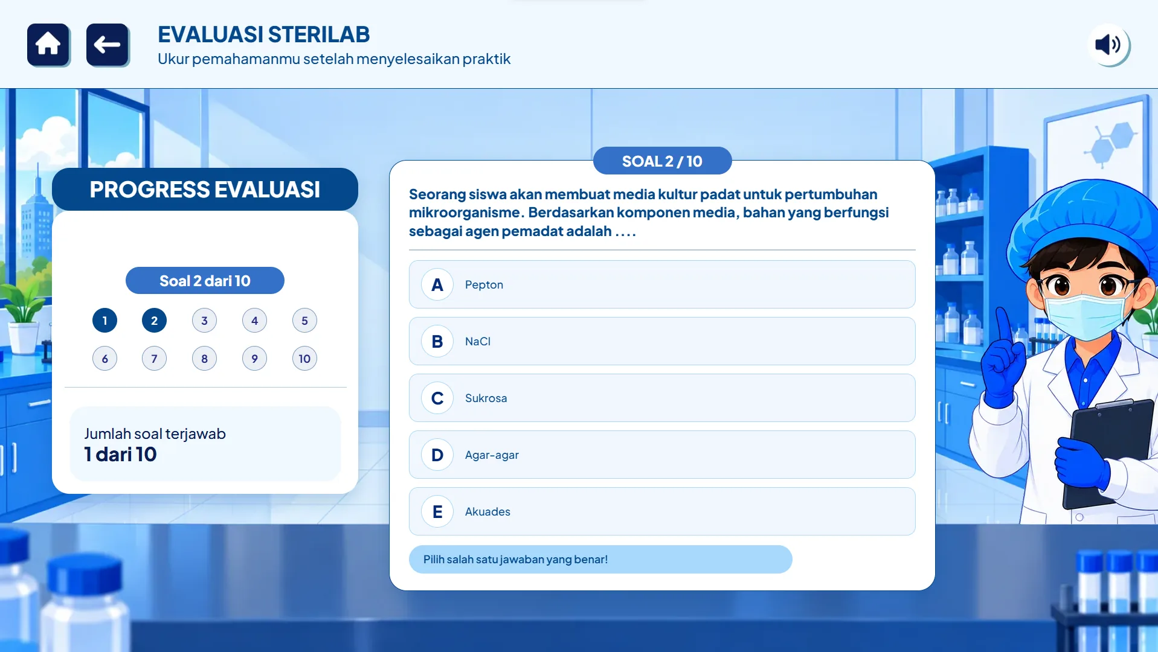The image size is (1158, 652).
Task: Open question 8 circle
Action: 204,359
